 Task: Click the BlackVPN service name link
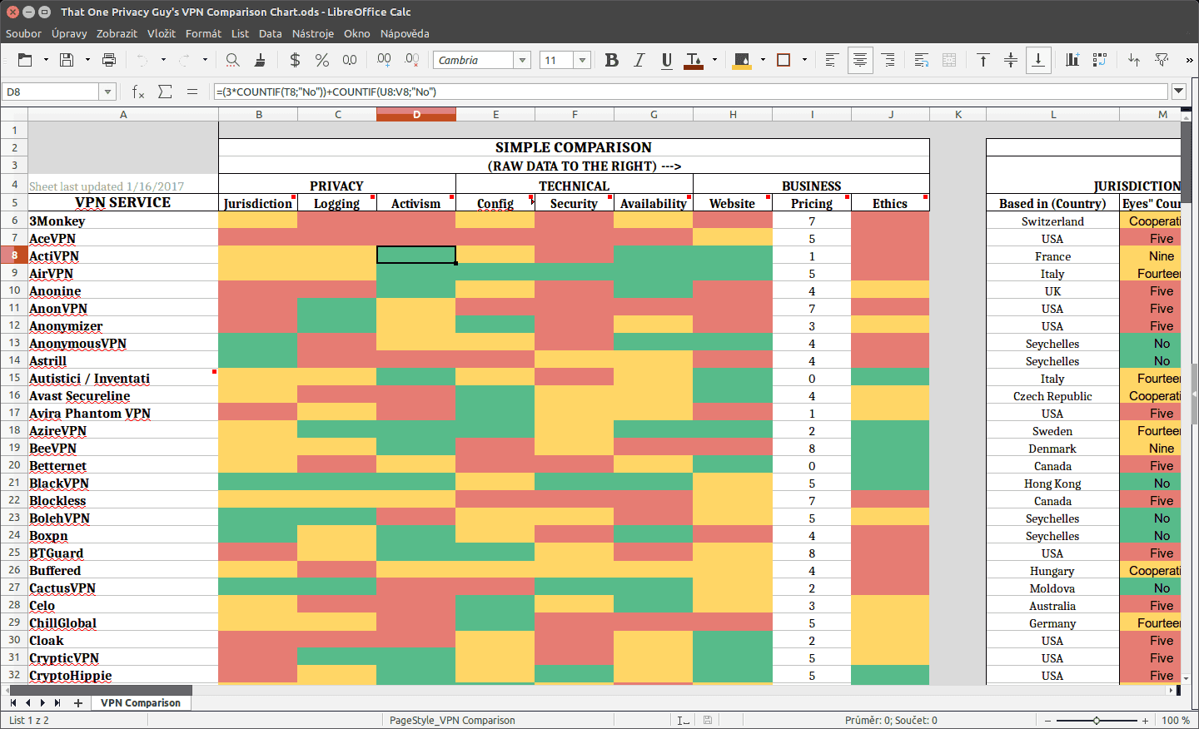59,484
